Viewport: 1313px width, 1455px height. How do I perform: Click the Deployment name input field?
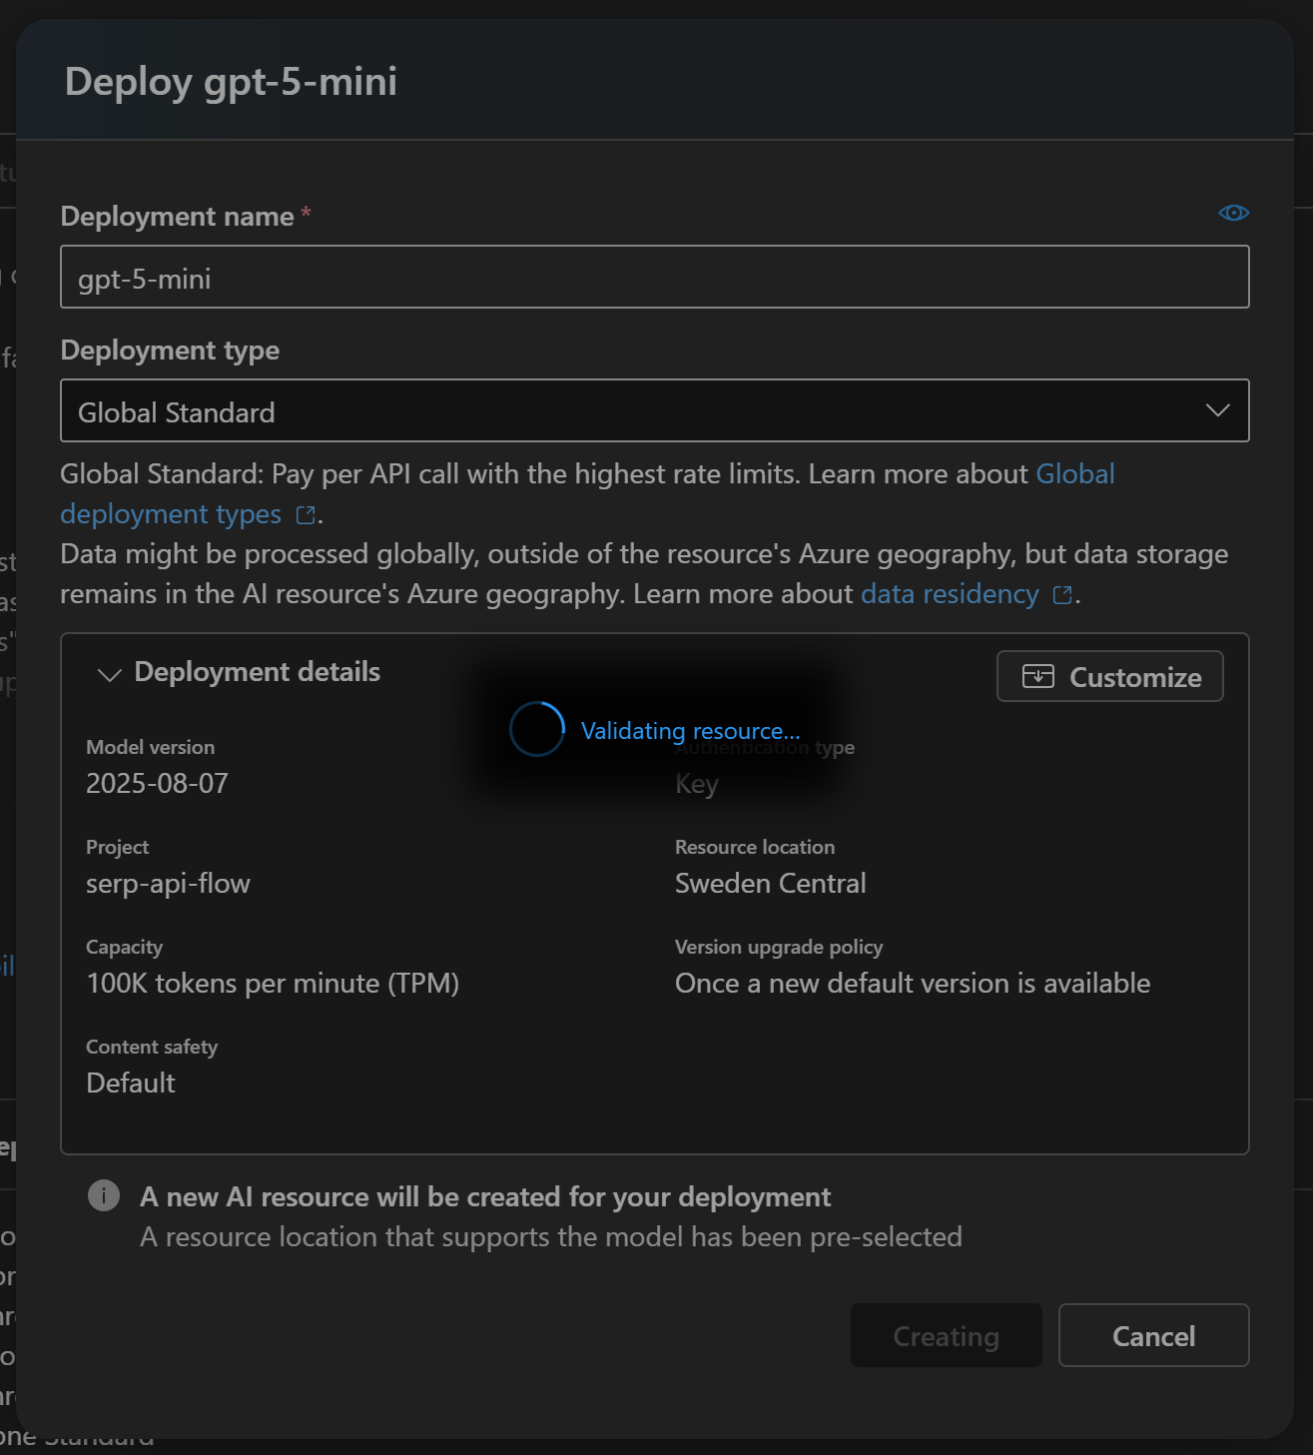pos(654,278)
